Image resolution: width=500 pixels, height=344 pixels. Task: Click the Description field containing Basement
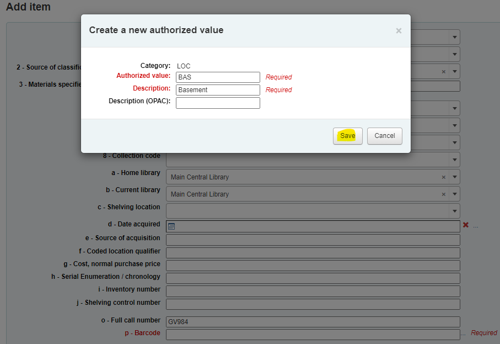coord(218,90)
